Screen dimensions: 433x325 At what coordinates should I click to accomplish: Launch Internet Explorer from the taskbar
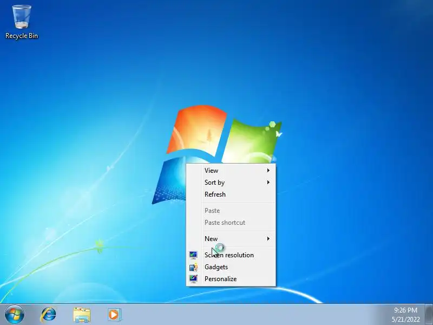click(x=49, y=315)
